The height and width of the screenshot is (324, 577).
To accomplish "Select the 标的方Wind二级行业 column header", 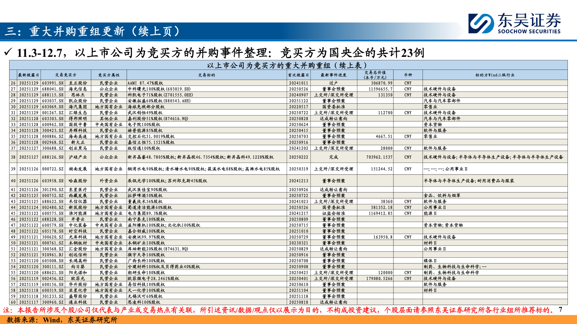I will tap(495, 75).
